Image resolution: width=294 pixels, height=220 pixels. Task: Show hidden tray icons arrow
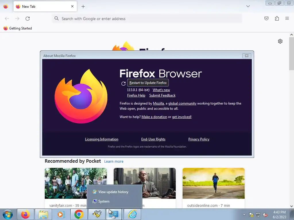tap(244, 215)
